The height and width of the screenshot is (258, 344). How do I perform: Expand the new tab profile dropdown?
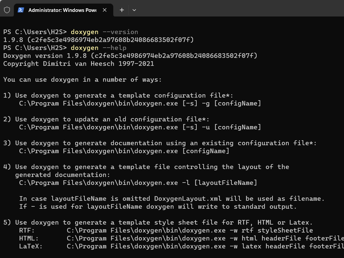pos(134,10)
